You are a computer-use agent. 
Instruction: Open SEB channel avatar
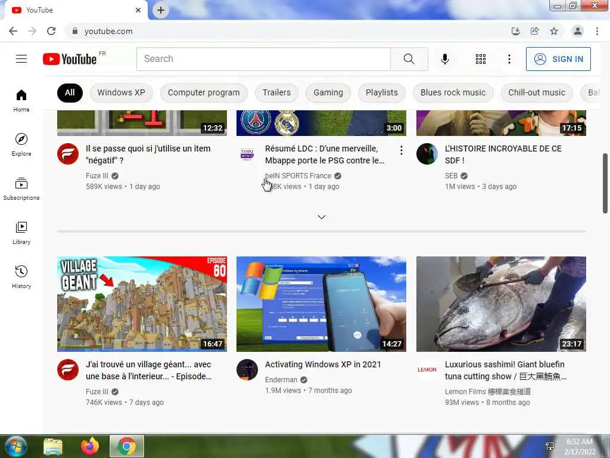tap(427, 154)
